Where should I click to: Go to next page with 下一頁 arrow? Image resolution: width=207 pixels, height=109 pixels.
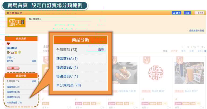pos(201,47)
